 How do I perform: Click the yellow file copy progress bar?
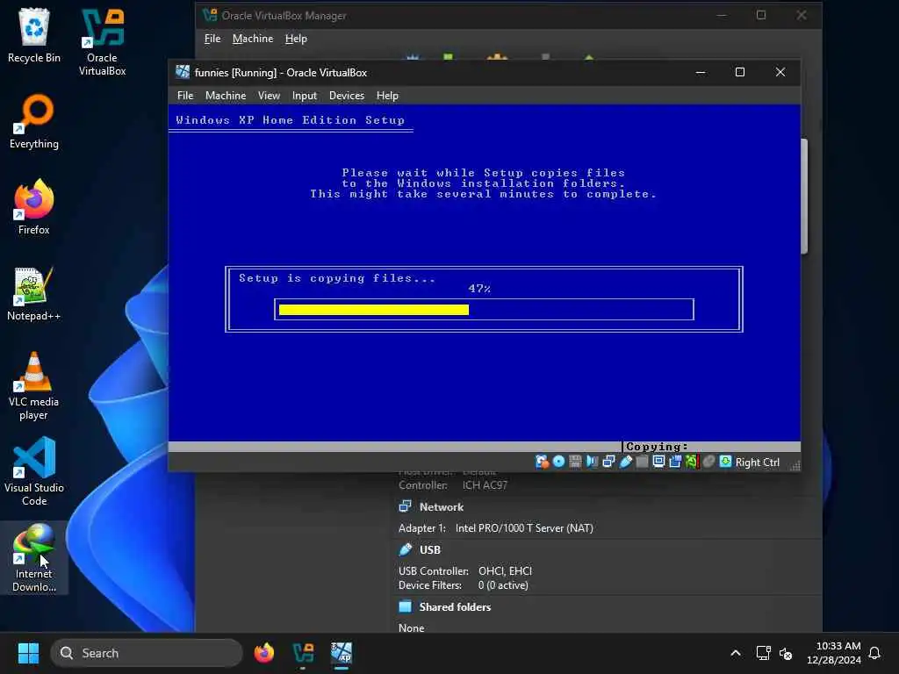pos(374,310)
